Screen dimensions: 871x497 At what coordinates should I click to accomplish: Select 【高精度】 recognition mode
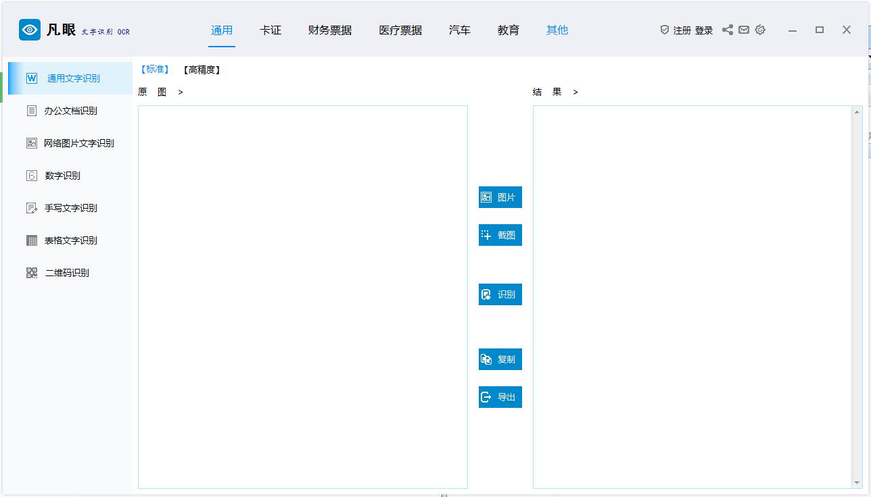(202, 70)
